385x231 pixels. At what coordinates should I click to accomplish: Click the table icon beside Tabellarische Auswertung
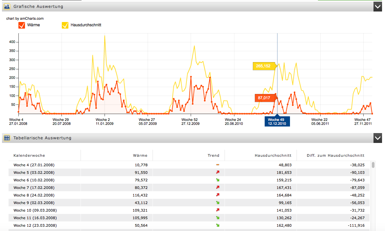(x=7, y=138)
